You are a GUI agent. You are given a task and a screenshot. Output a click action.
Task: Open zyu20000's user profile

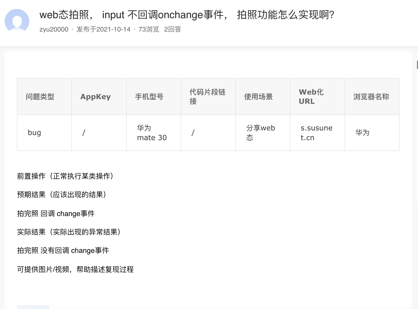(53, 29)
